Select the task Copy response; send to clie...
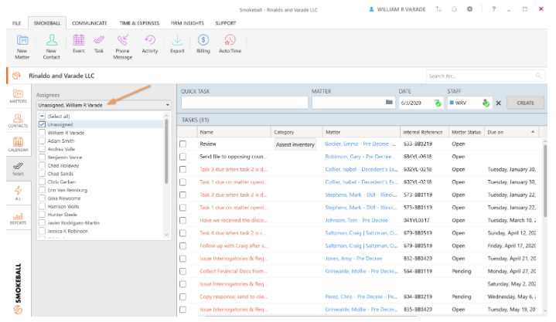This screenshot has height=322, width=556. (x=234, y=297)
